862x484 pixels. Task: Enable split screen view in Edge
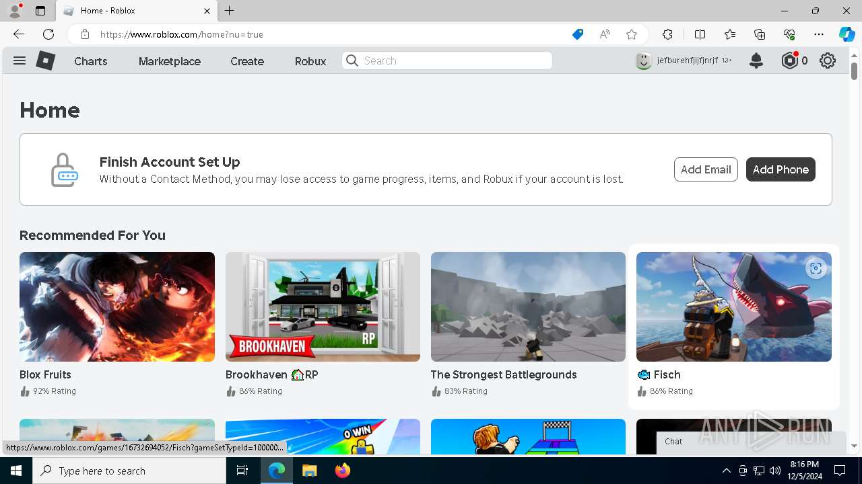point(700,34)
